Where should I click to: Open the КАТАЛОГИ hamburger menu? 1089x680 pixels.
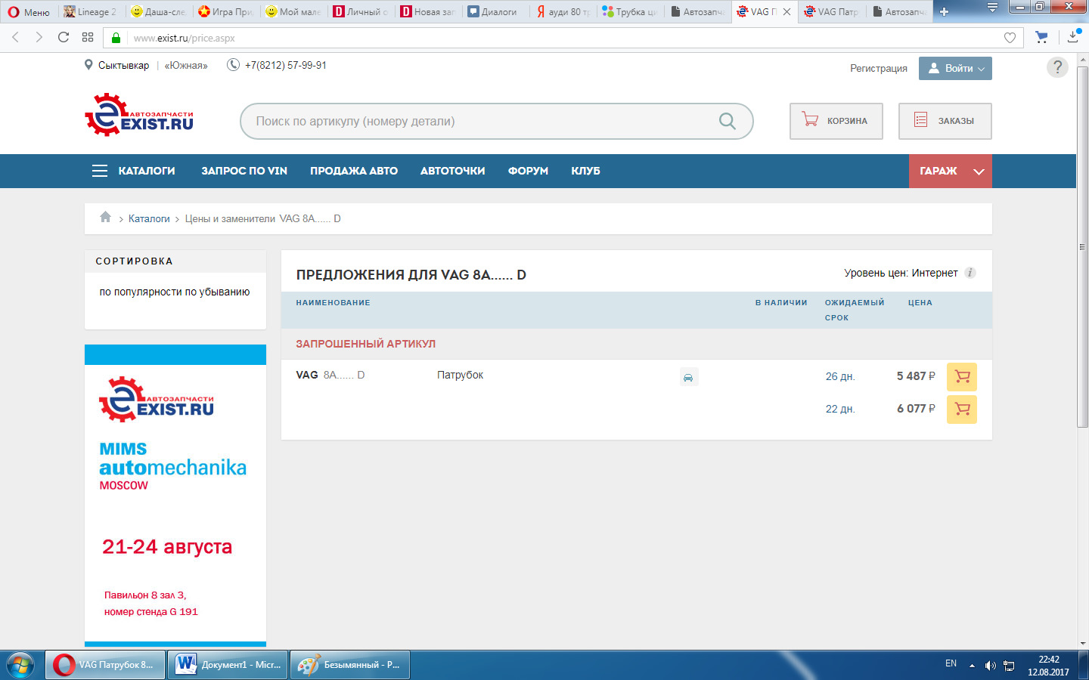[133, 171]
